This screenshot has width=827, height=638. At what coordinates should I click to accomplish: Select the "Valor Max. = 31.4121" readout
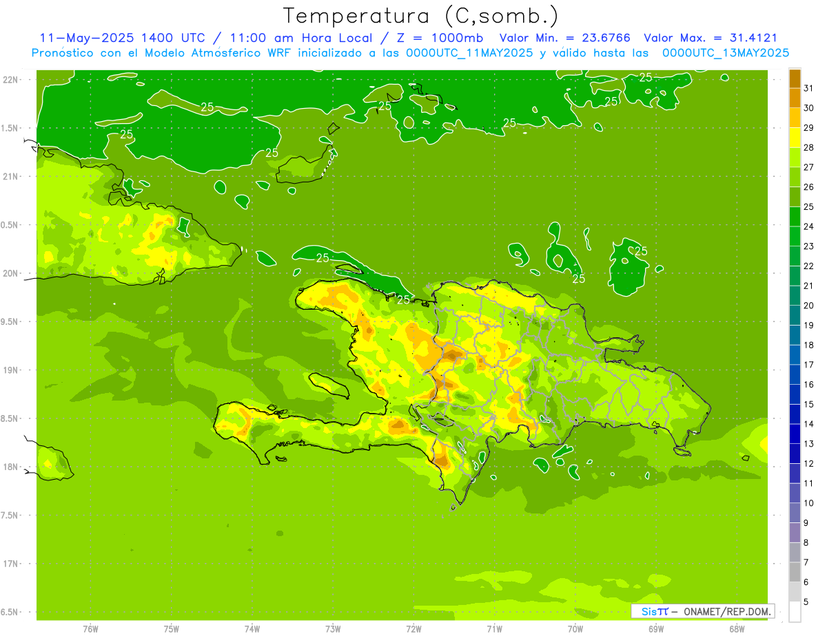(710, 38)
